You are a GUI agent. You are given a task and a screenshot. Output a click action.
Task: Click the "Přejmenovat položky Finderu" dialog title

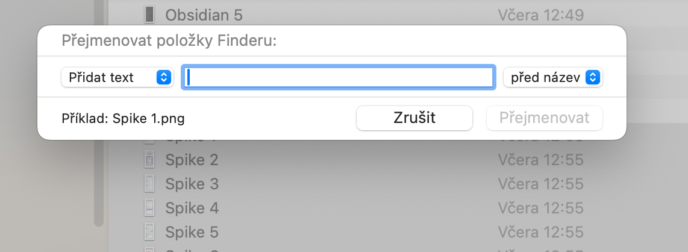[x=169, y=42]
